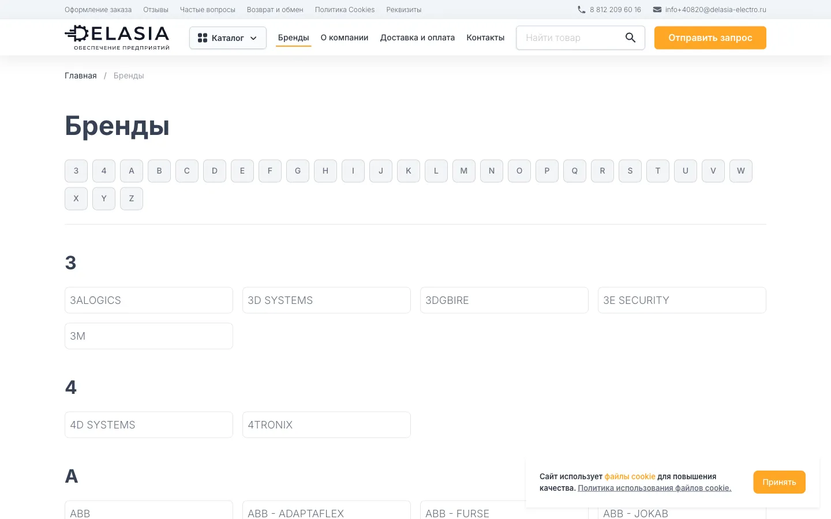Click the search magnifier icon
The image size is (831, 519).
tap(630, 37)
